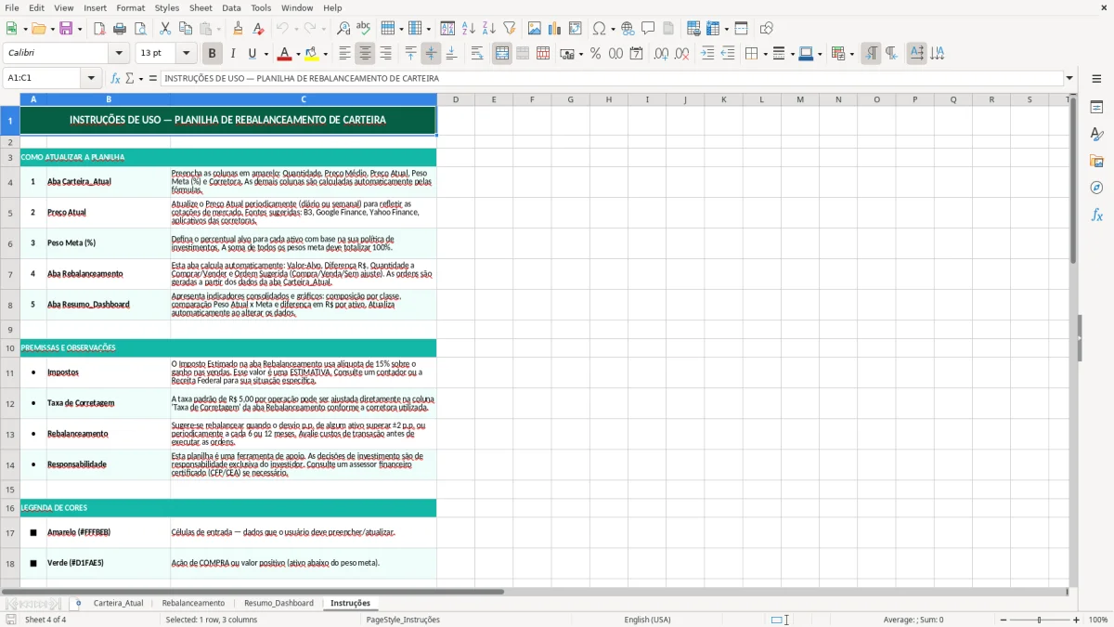Viewport: 1114px width, 627px height.
Task: Open the Font Name dropdown
Action: (118, 54)
